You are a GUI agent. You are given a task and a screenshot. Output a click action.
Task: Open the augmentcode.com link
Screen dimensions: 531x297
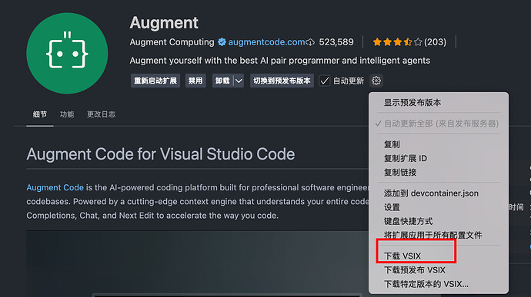click(266, 42)
